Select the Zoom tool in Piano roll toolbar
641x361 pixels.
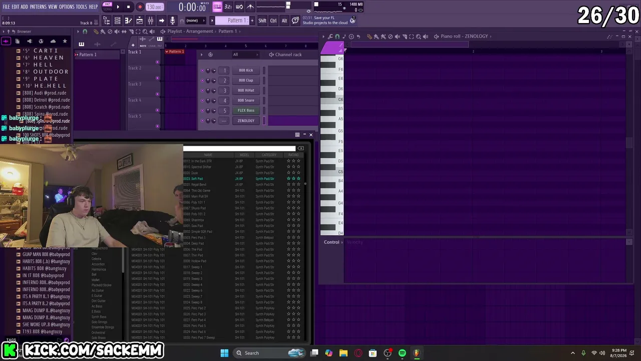[x=419, y=37]
